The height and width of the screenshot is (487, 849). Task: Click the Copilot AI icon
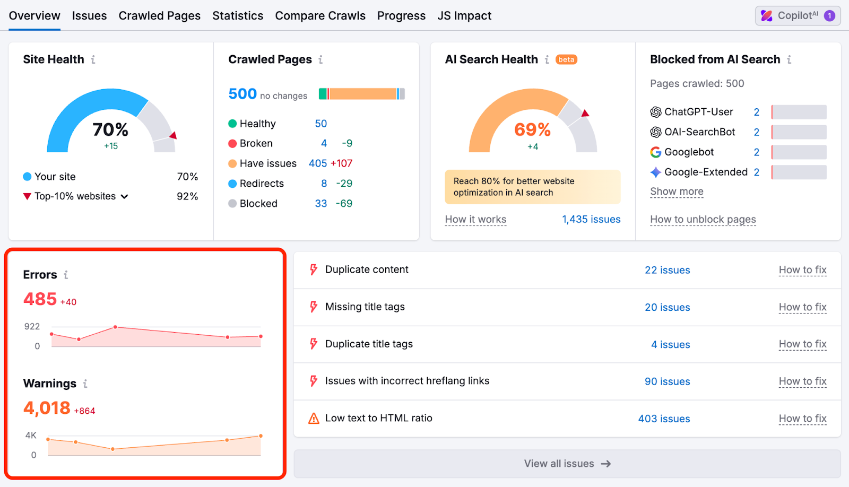[x=767, y=15]
